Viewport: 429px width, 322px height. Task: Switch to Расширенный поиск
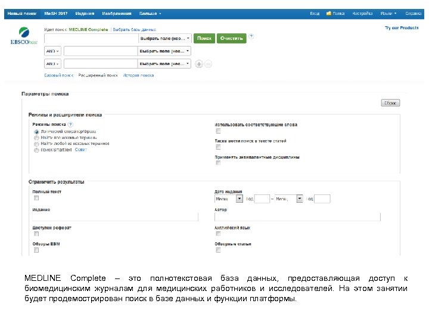(98, 75)
